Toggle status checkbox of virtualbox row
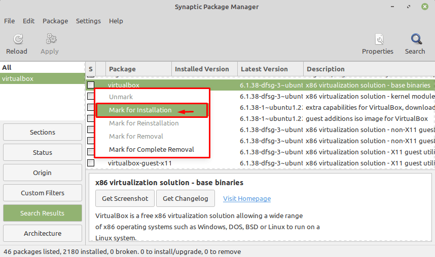435x257 pixels. 91,85
